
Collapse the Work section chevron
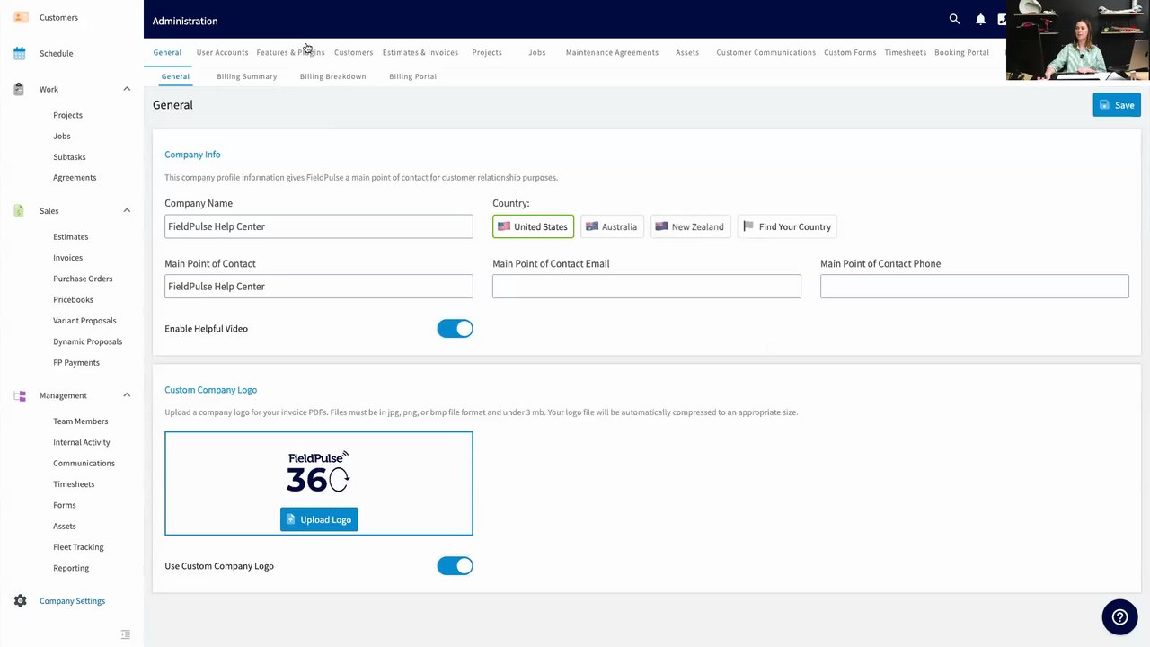click(x=127, y=89)
